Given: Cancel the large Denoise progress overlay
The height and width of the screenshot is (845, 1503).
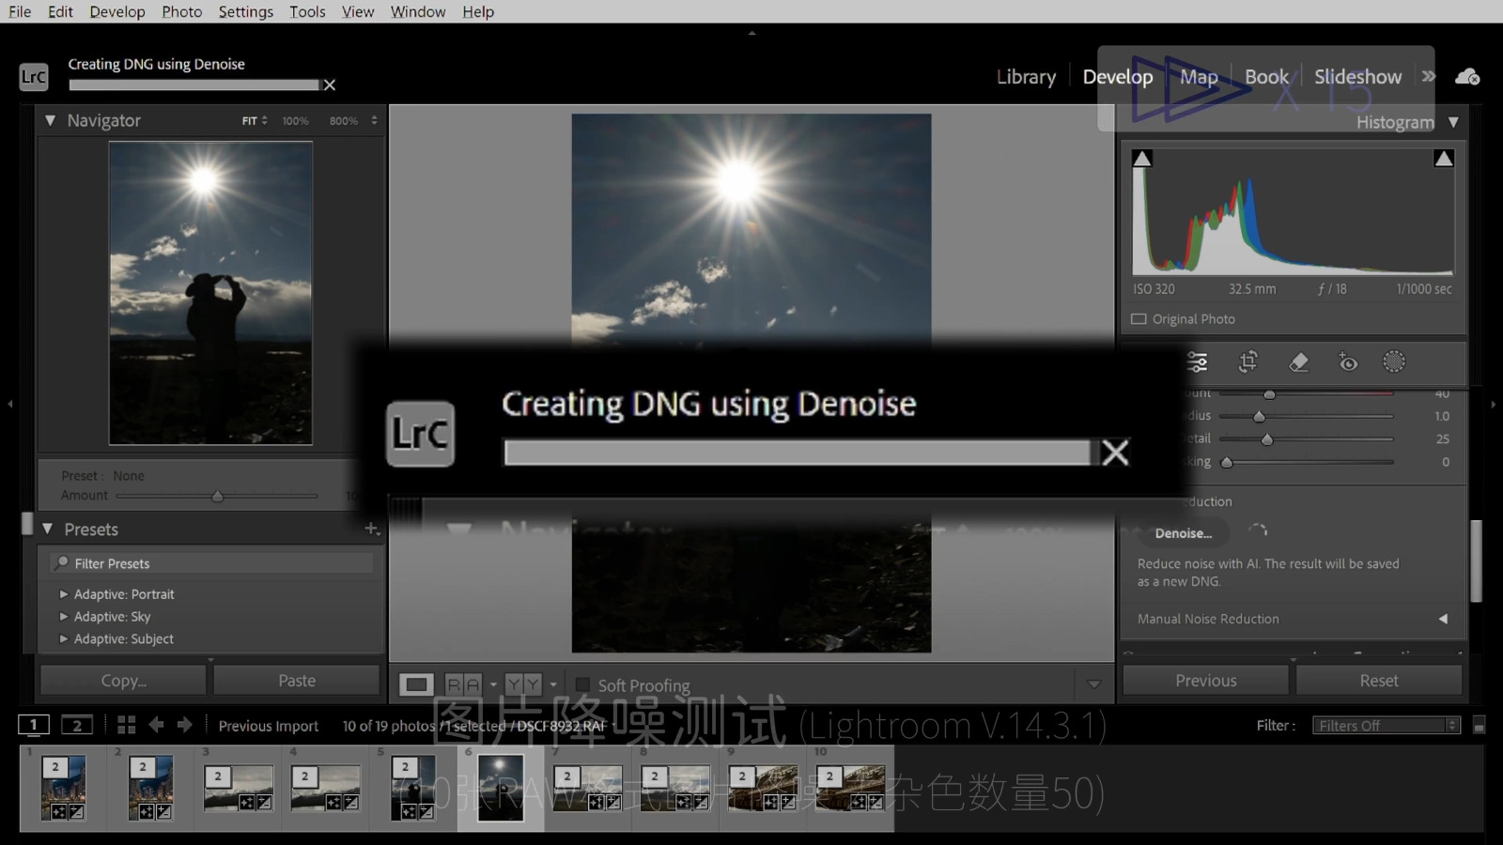Looking at the screenshot, I should (1115, 453).
